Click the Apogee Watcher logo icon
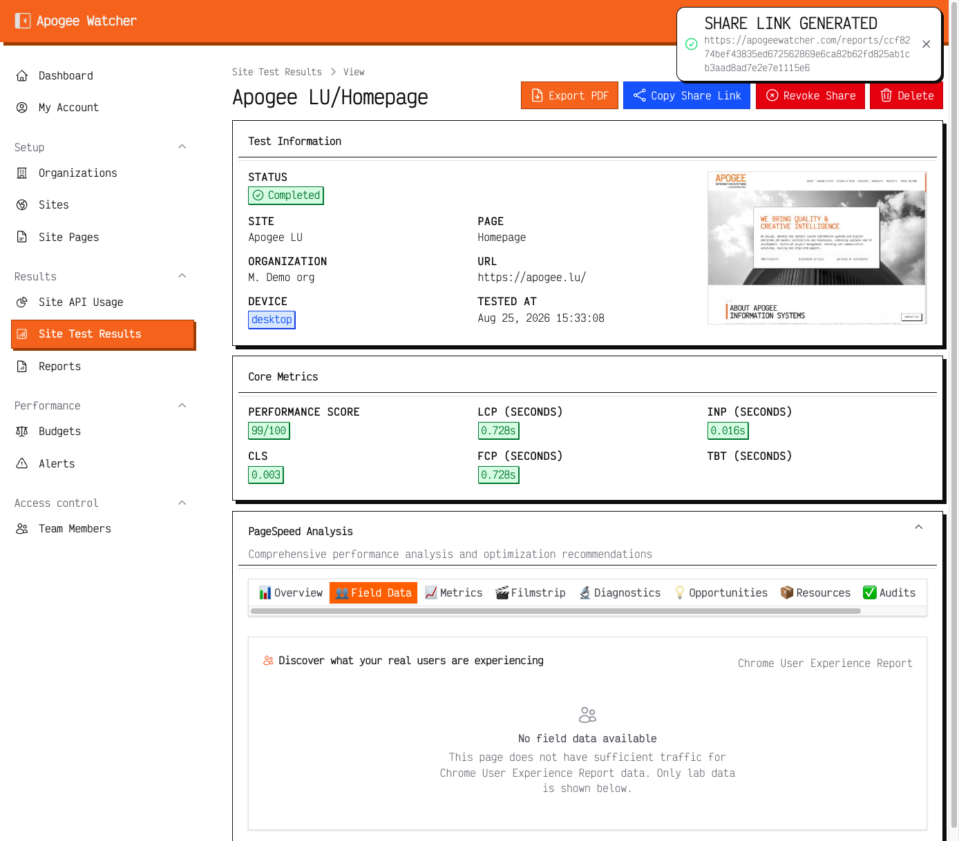Viewport: 959px width, 841px height. point(23,21)
